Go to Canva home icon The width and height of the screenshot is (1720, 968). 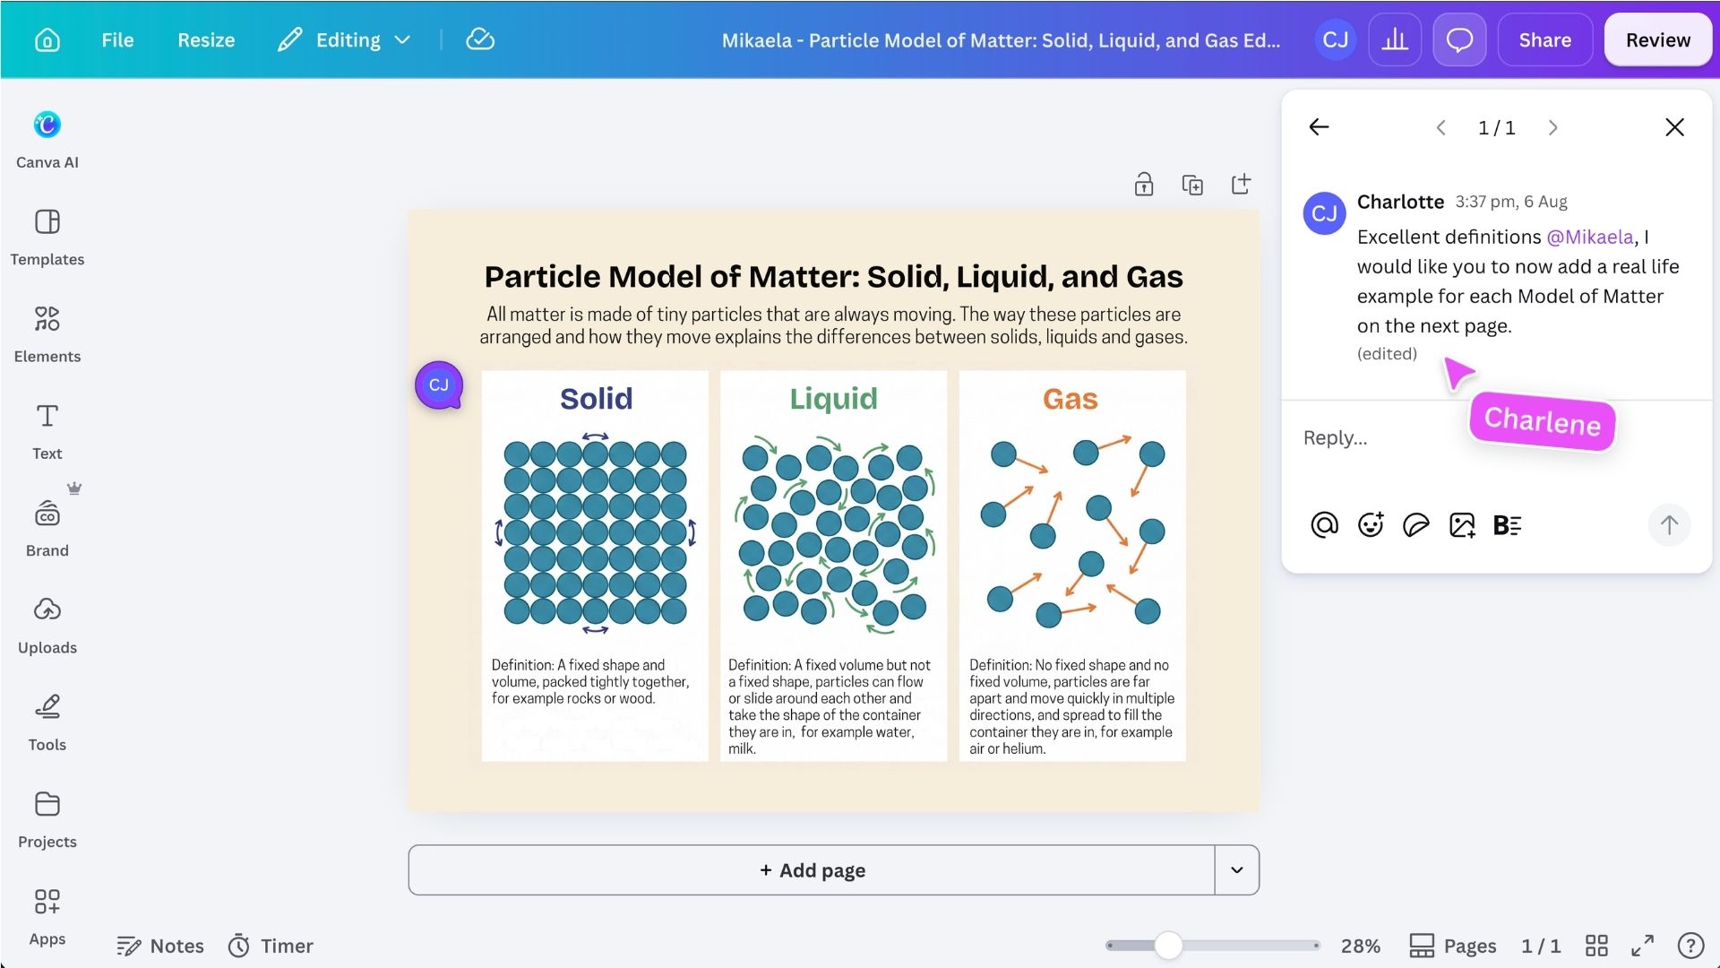[47, 40]
